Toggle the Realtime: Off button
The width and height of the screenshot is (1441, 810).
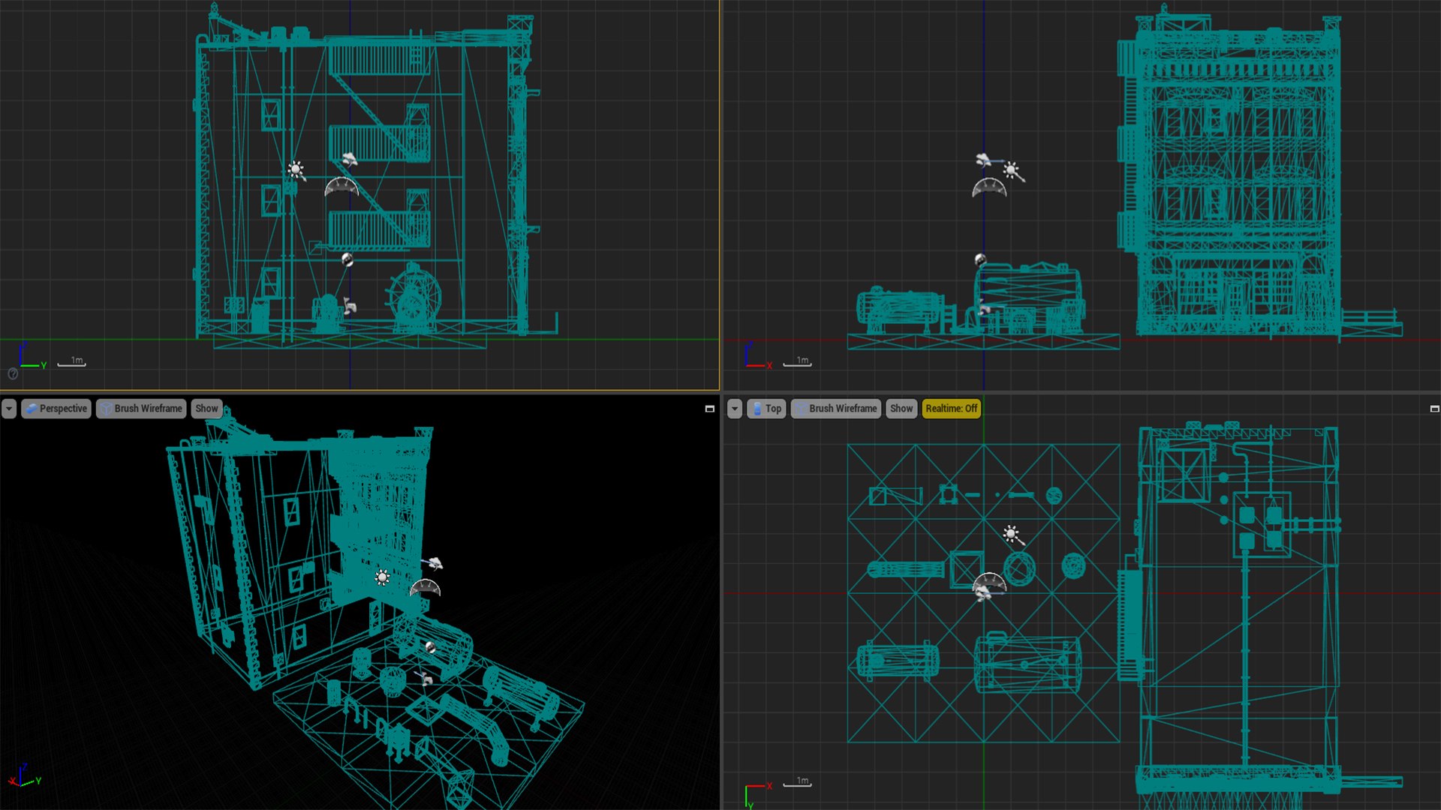coord(951,409)
